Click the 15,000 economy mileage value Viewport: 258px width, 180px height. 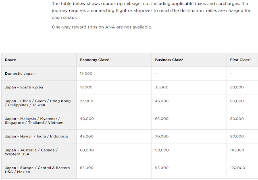point(86,74)
